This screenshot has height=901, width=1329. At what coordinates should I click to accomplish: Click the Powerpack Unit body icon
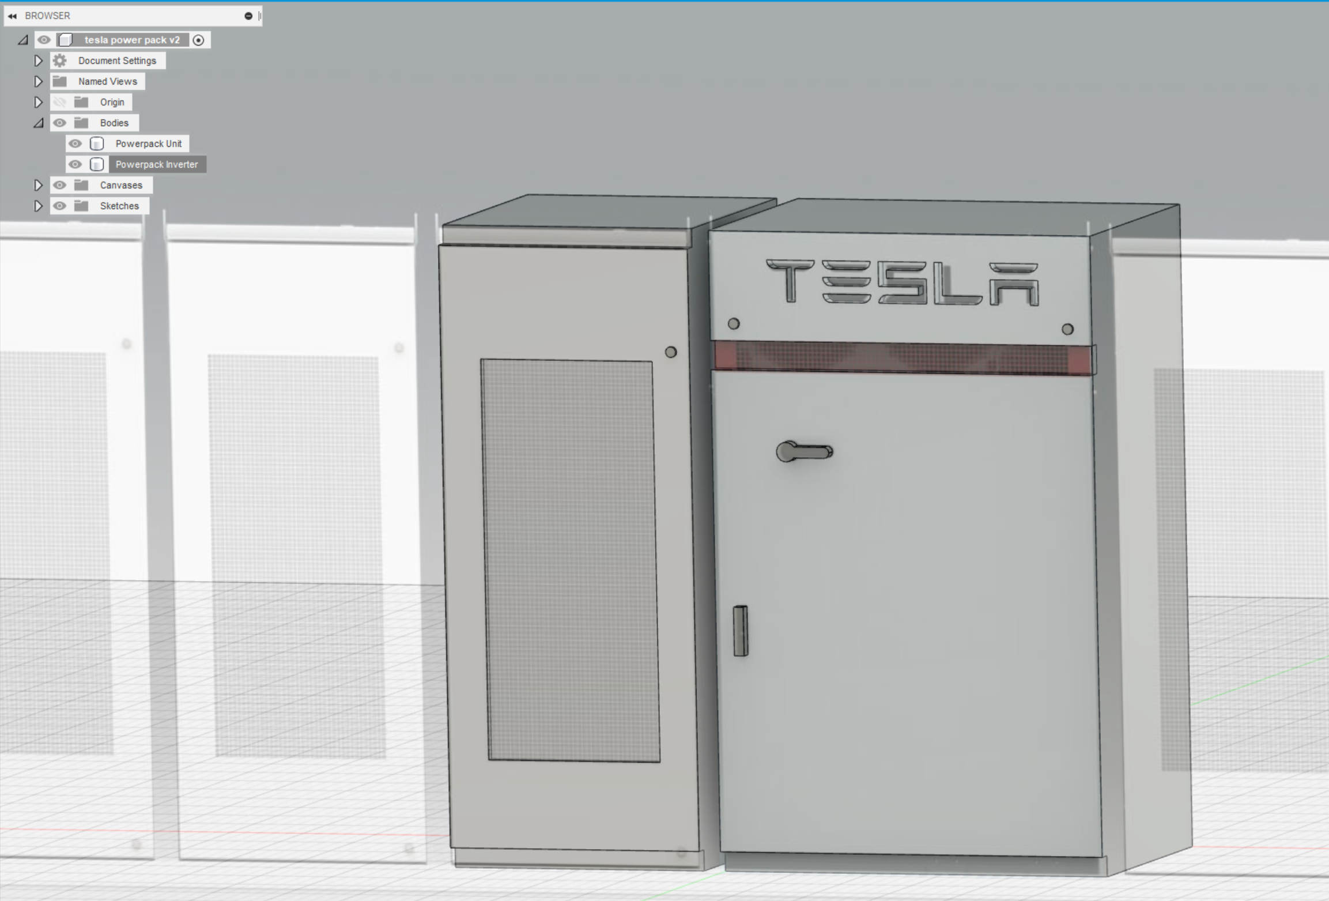coord(97,144)
